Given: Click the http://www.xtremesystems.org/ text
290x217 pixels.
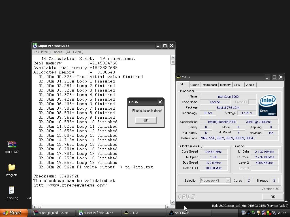Looking at the screenshot, I should tap(70, 185).
